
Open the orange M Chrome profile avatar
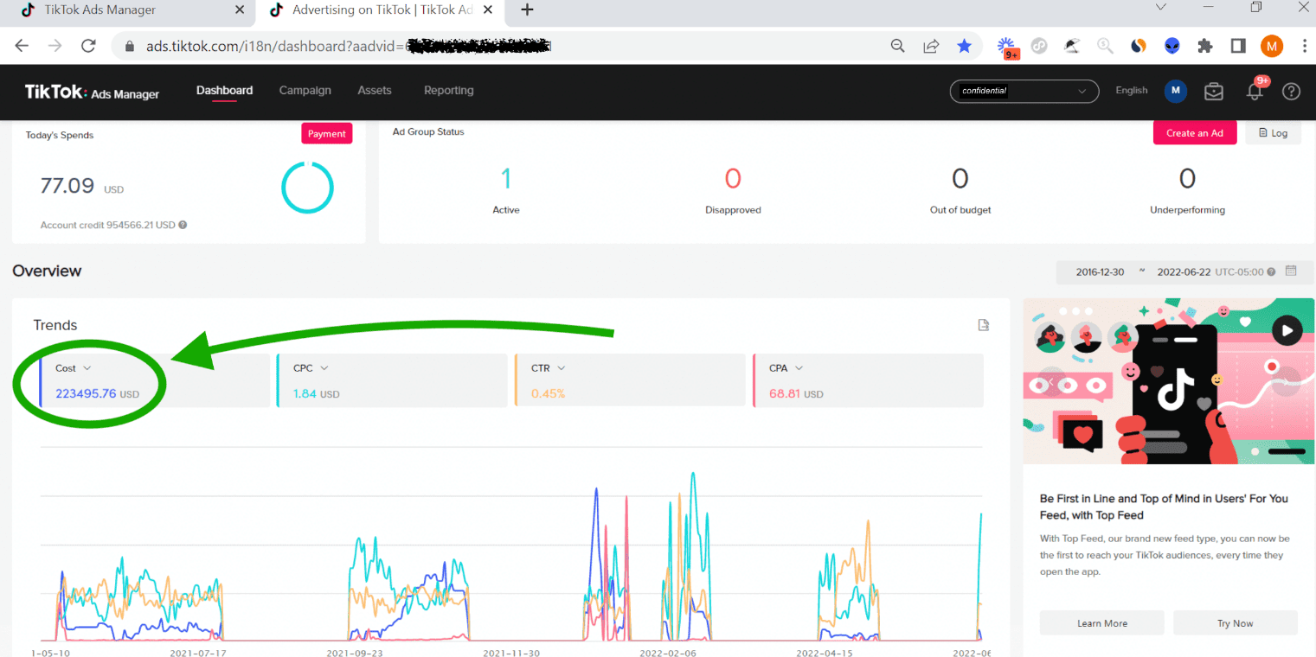click(x=1272, y=46)
